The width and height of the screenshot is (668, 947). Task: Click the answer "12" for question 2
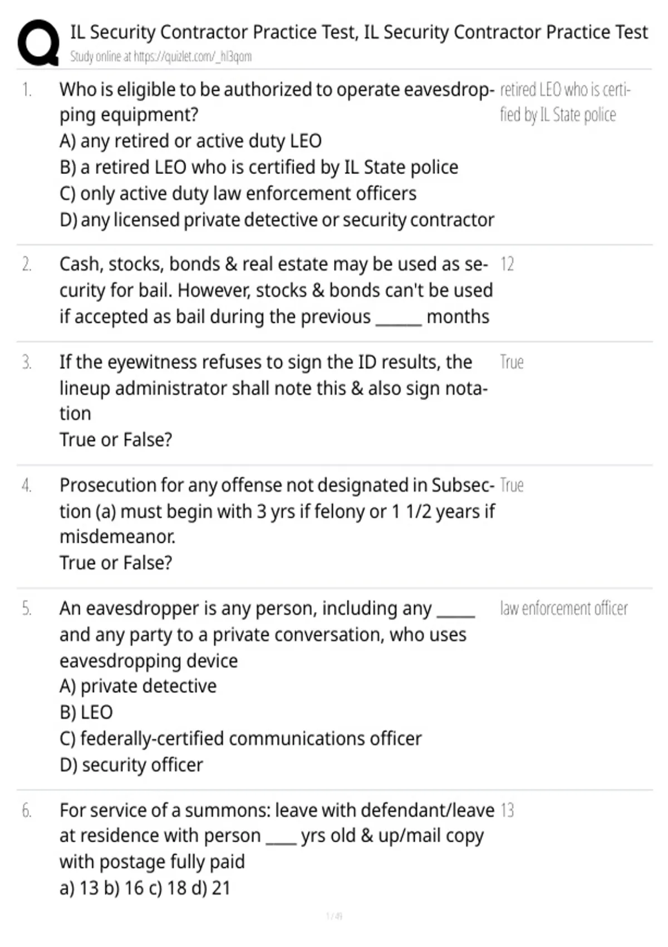coord(507,264)
